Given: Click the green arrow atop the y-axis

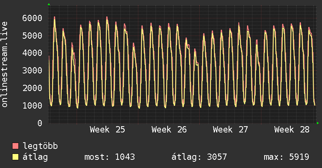Looking at the screenshot, I should coord(49,4).
